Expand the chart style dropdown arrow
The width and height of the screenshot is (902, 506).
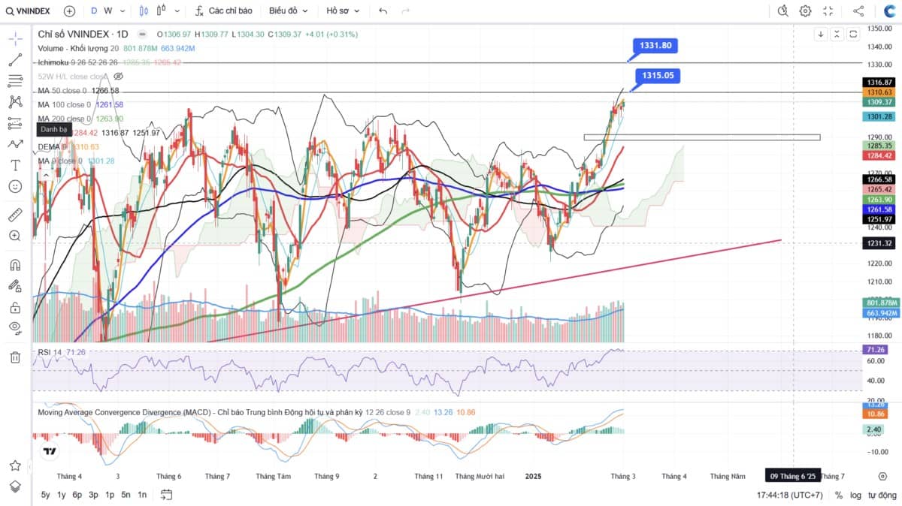(177, 11)
